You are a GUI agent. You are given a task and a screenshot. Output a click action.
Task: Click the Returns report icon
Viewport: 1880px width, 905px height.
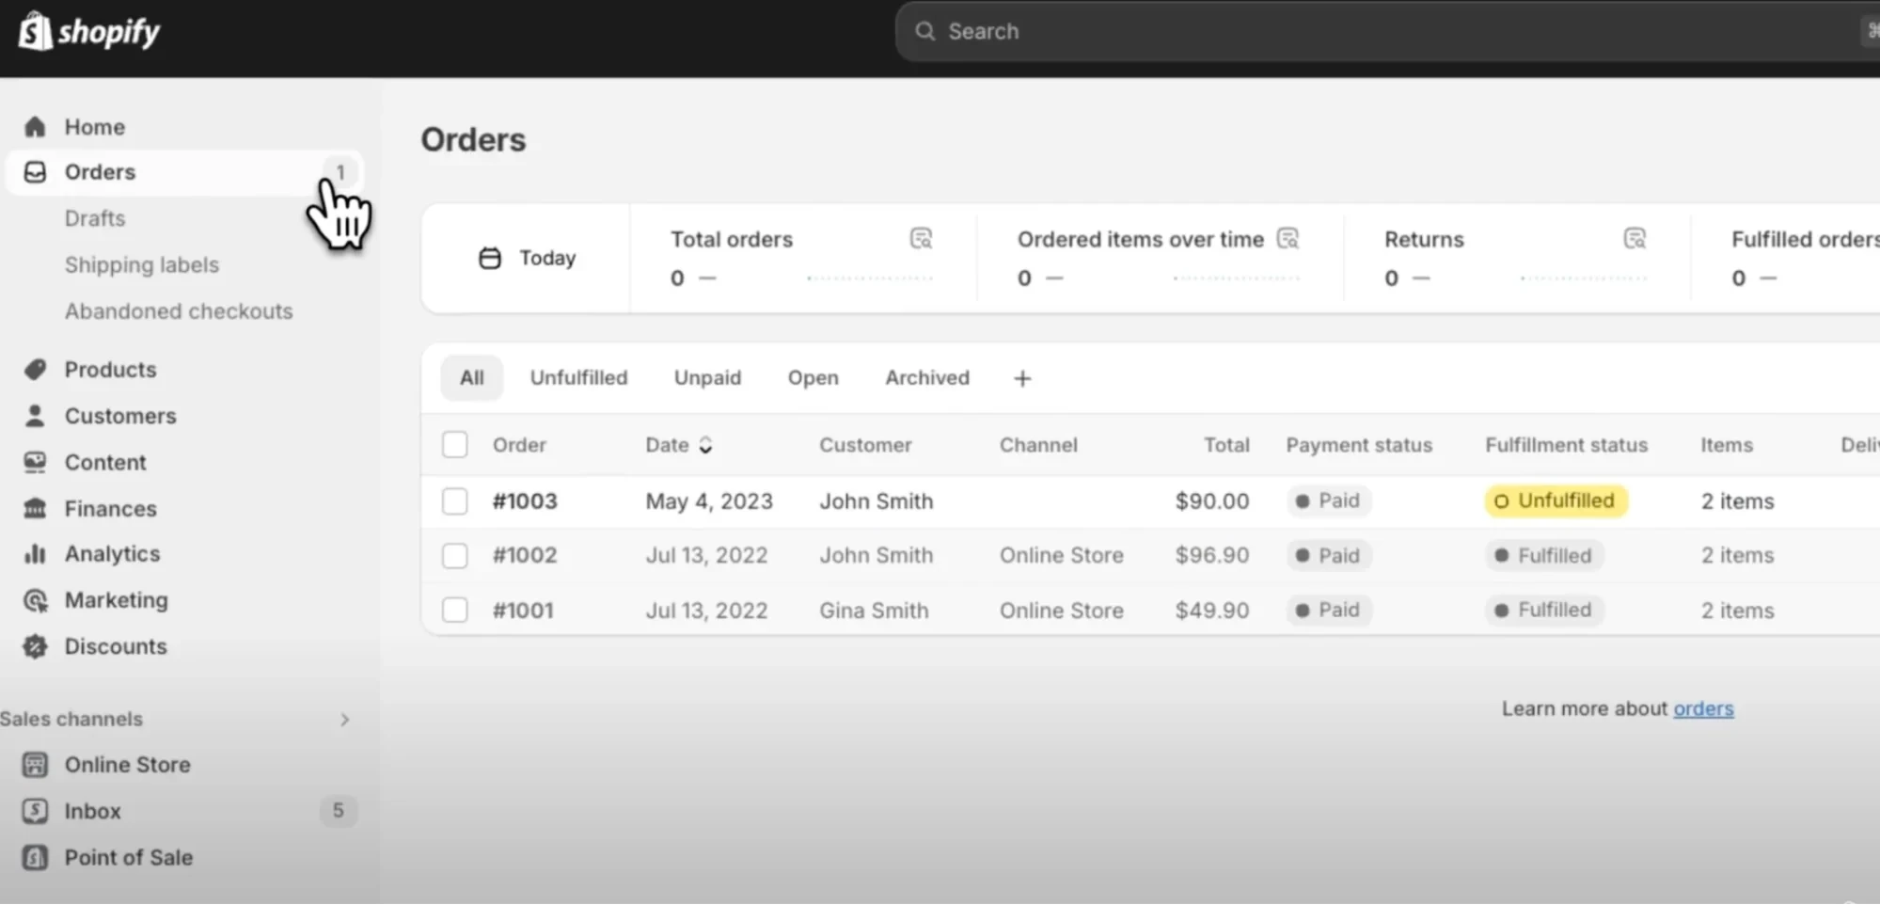pyautogui.click(x=1635, y=239)
